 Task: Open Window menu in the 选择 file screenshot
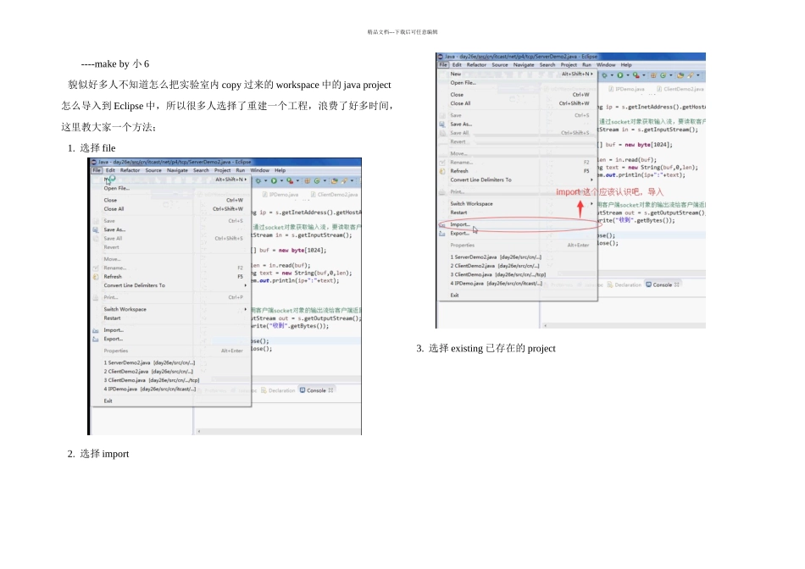(x=260, y=170)
